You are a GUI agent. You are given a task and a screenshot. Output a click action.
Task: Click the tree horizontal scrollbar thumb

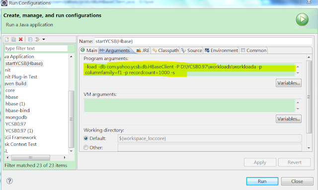click(x=31, y=157)
